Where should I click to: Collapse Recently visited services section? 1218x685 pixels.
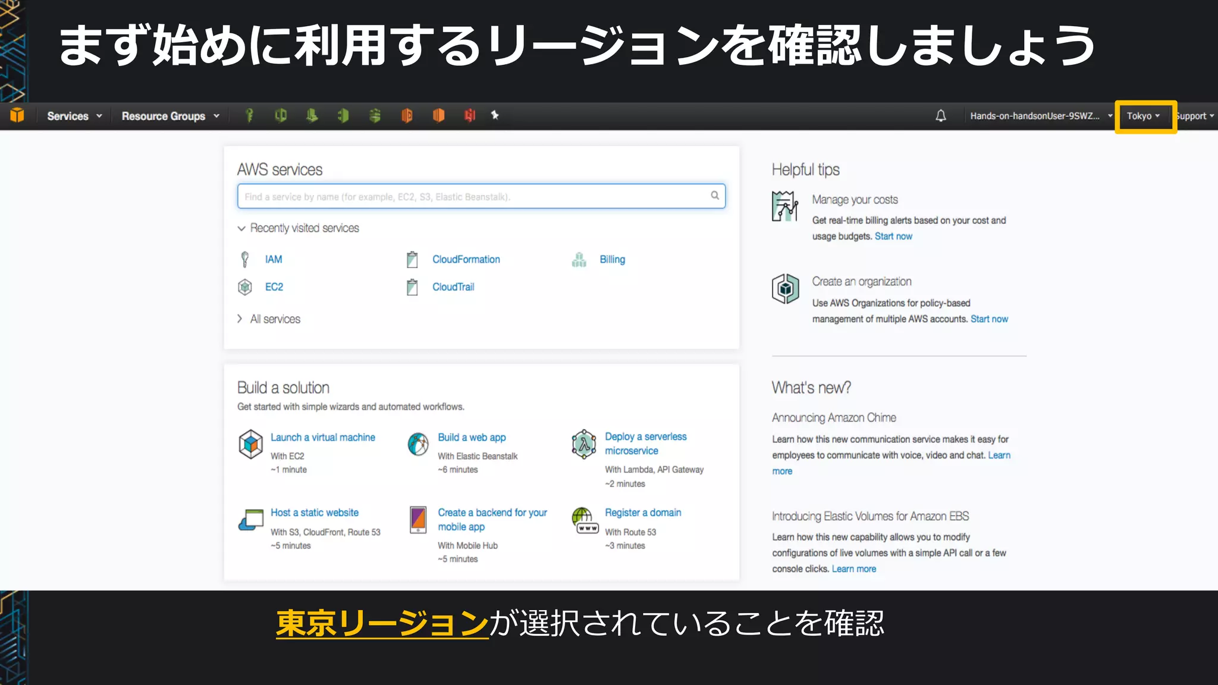point(298,228)
